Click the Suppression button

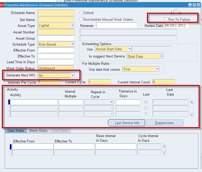coord(165,123)
